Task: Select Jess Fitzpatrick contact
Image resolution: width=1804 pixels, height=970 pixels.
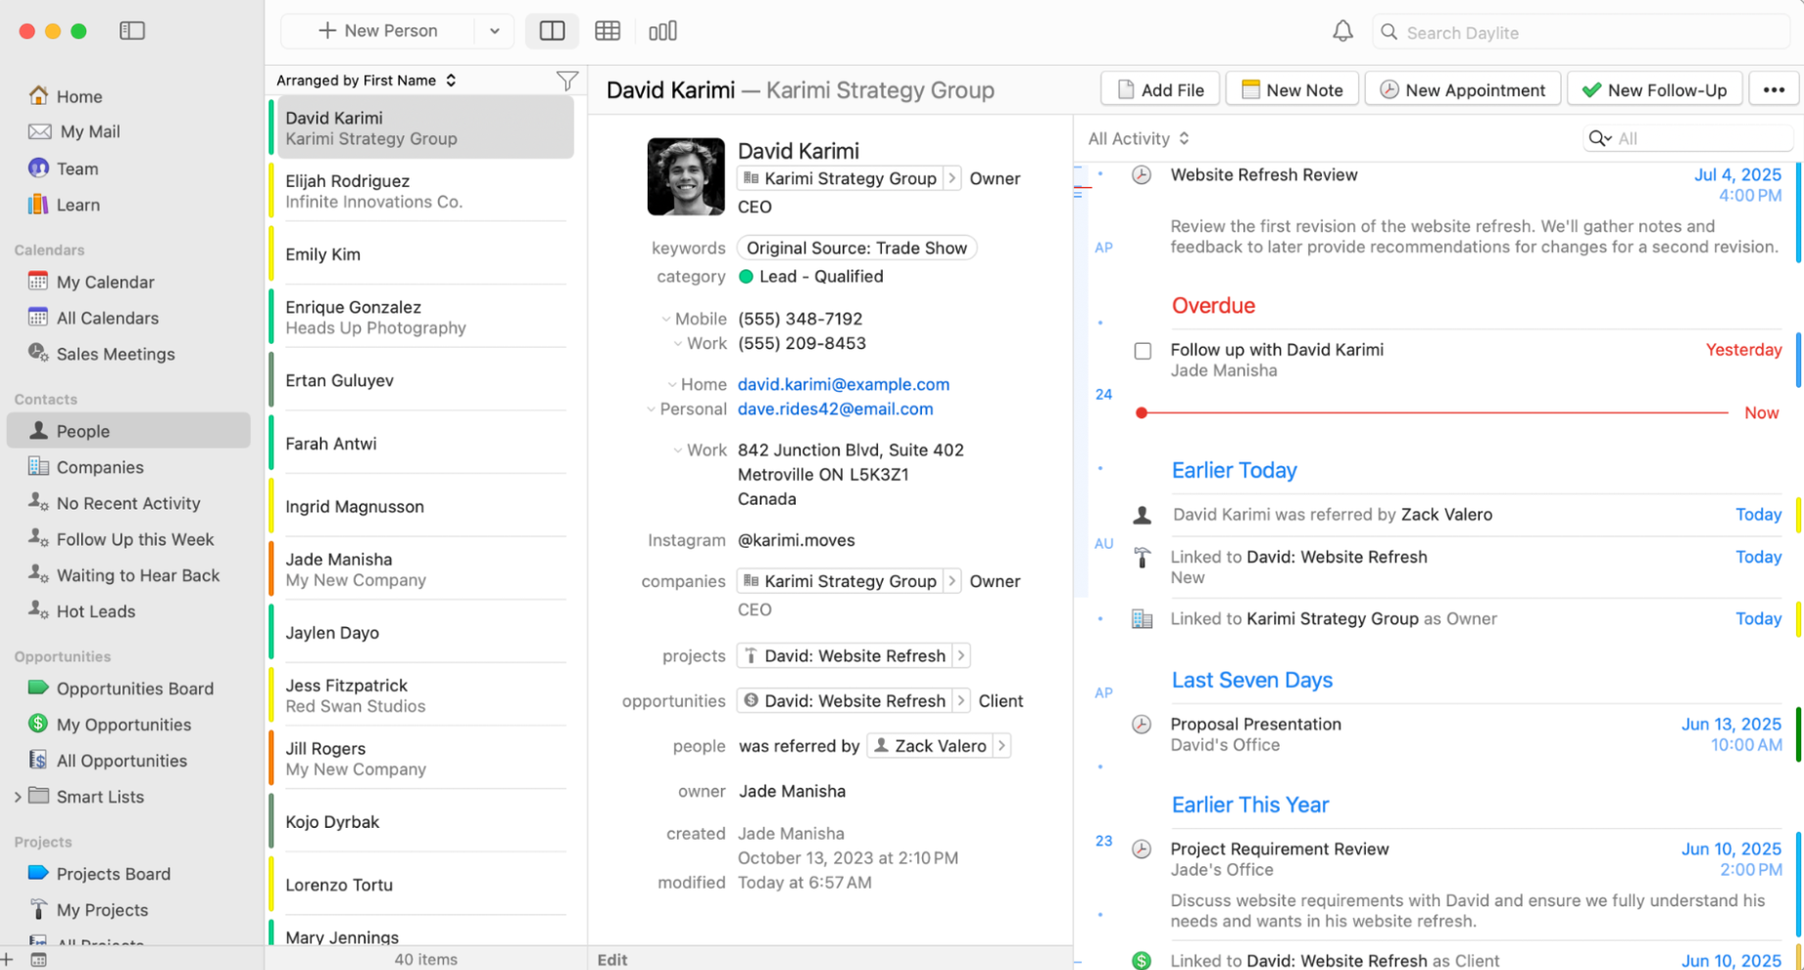Action: click(423, 696)
